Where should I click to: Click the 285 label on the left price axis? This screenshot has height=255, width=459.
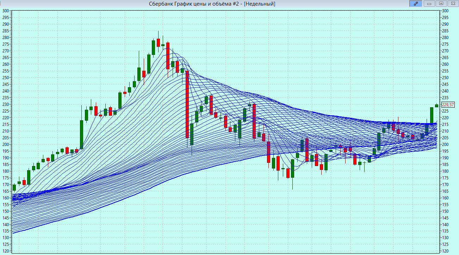point(6,31)
